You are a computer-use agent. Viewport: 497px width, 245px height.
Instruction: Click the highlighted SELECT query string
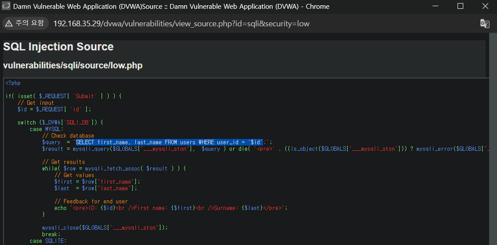point(170,142)
